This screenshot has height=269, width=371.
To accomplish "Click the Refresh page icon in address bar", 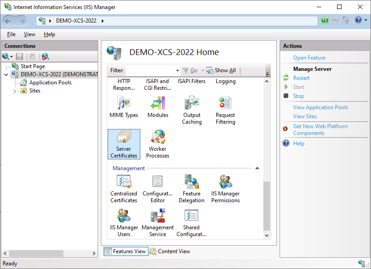I will point(325,20).
